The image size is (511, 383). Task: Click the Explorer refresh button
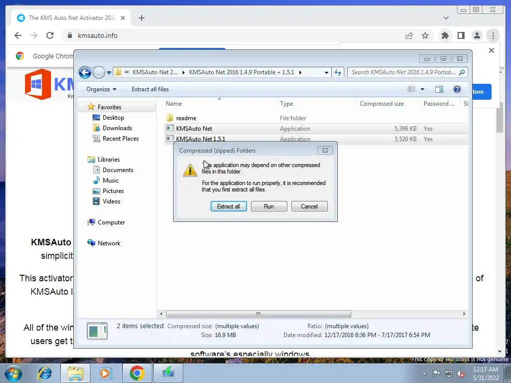pyautogui.click(x=338, y=73)
